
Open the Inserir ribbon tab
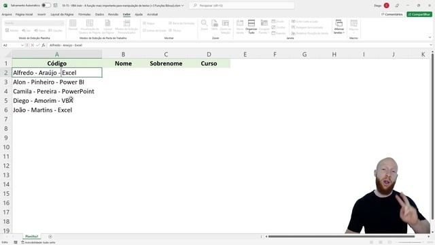point(41,14)
